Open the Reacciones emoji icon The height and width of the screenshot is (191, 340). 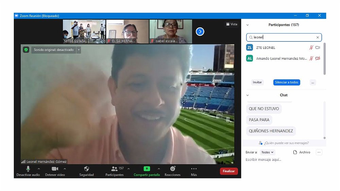point(172,169)
